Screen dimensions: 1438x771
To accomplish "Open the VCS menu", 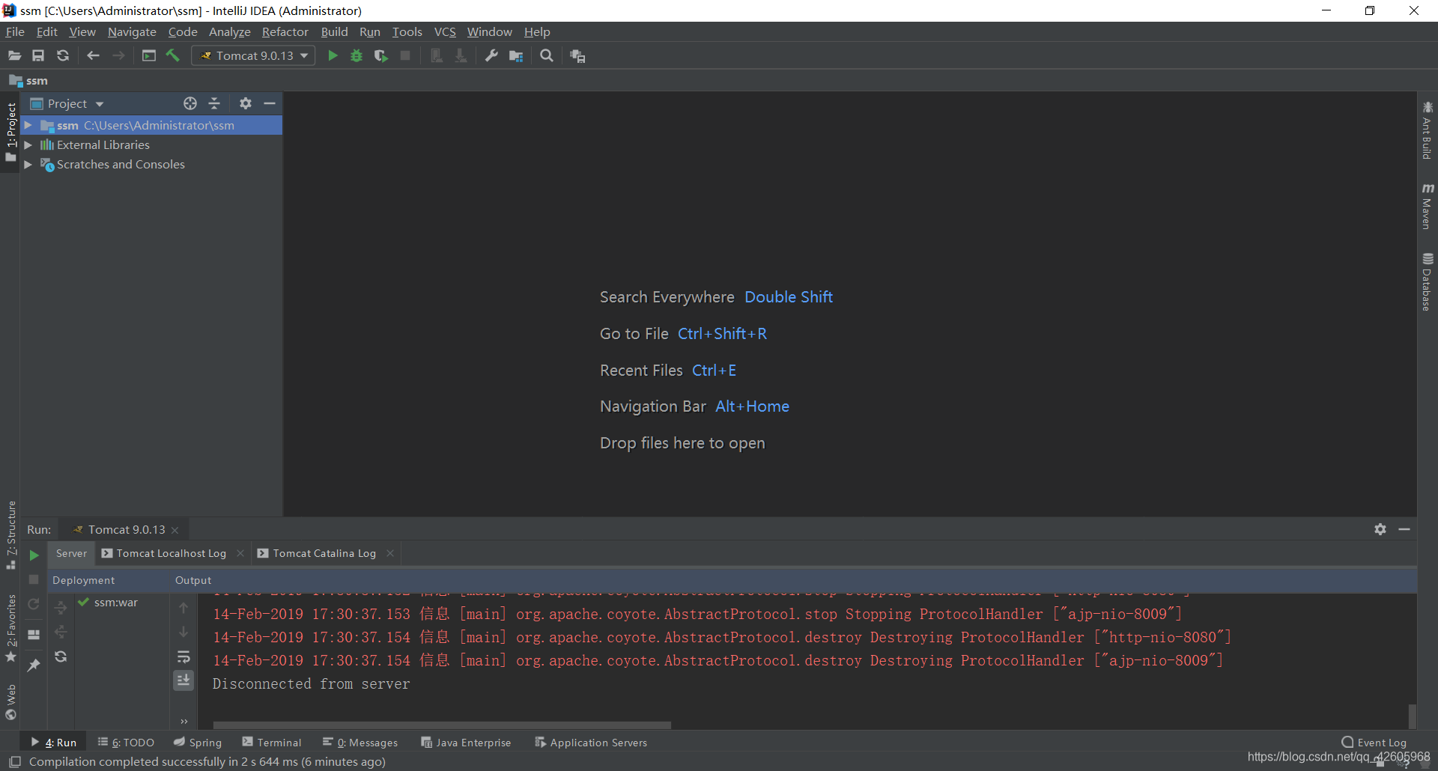I will [x=445, y=31].
